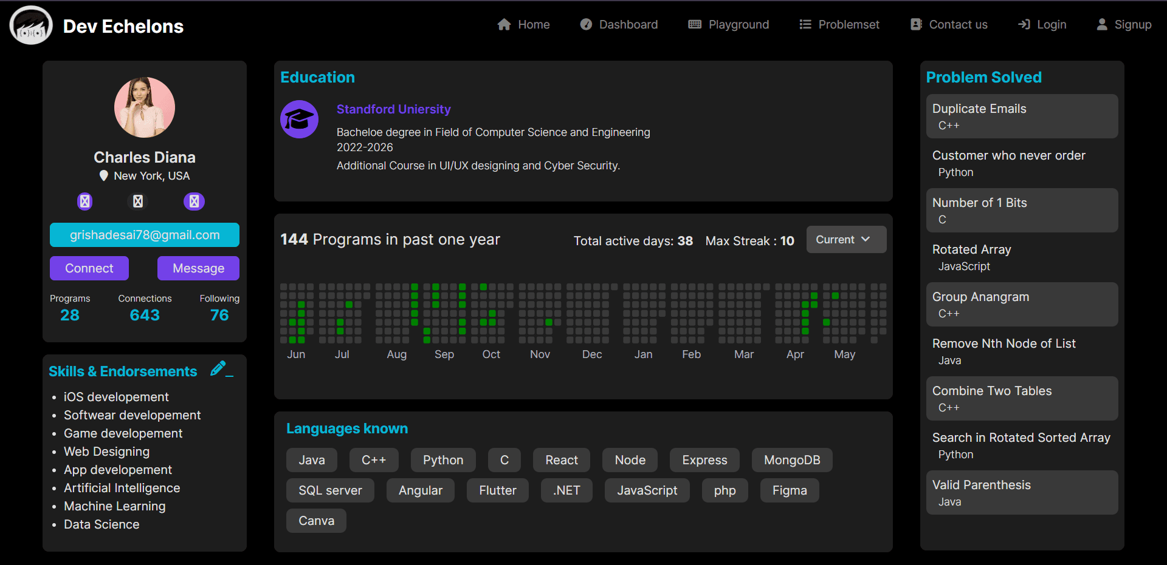This screenshot has width=1167, height=565.
Task: Open Problemset in the navigation bar
Action: [x=839, y=24]
